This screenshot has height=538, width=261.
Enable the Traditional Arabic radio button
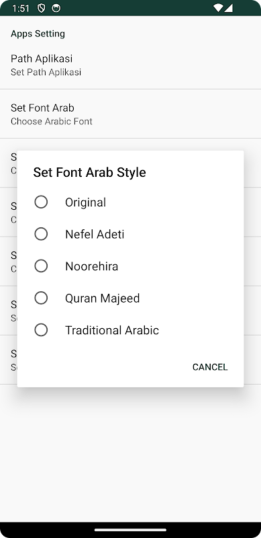[x=41, y=330]
